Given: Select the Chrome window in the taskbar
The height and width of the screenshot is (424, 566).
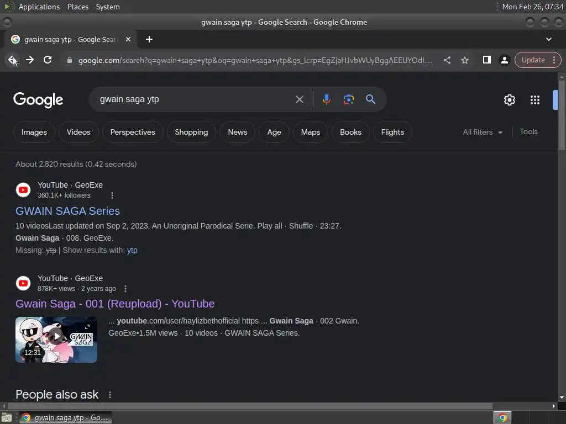Looking at the screenshot, I should (x=65, y=417).
